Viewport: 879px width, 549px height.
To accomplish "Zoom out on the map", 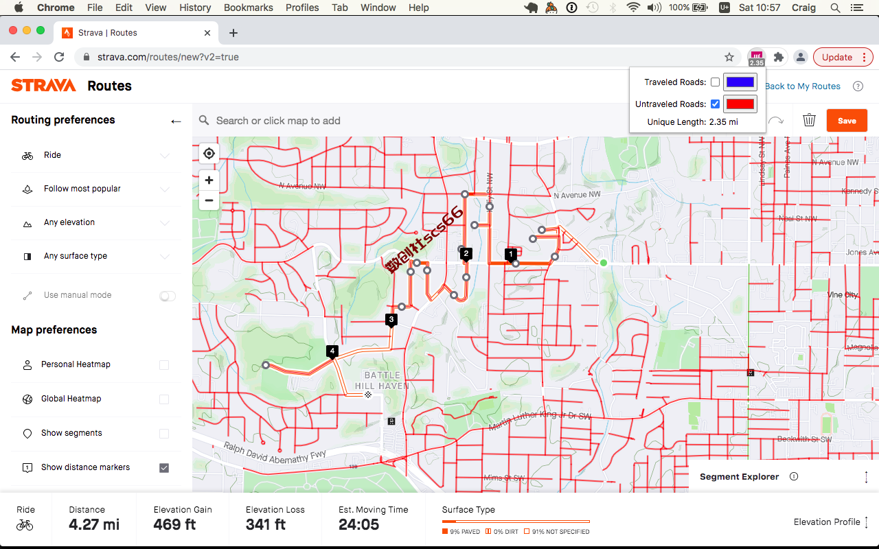I will [x=209, y=200].
